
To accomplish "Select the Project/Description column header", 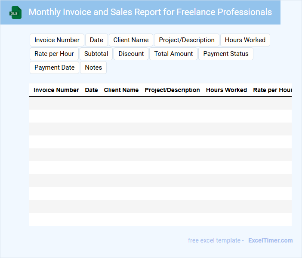I will coord(172,90).
